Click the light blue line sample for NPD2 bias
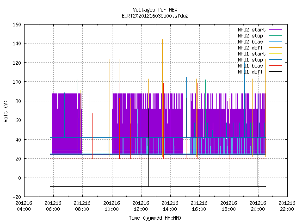 click(276, 42)
